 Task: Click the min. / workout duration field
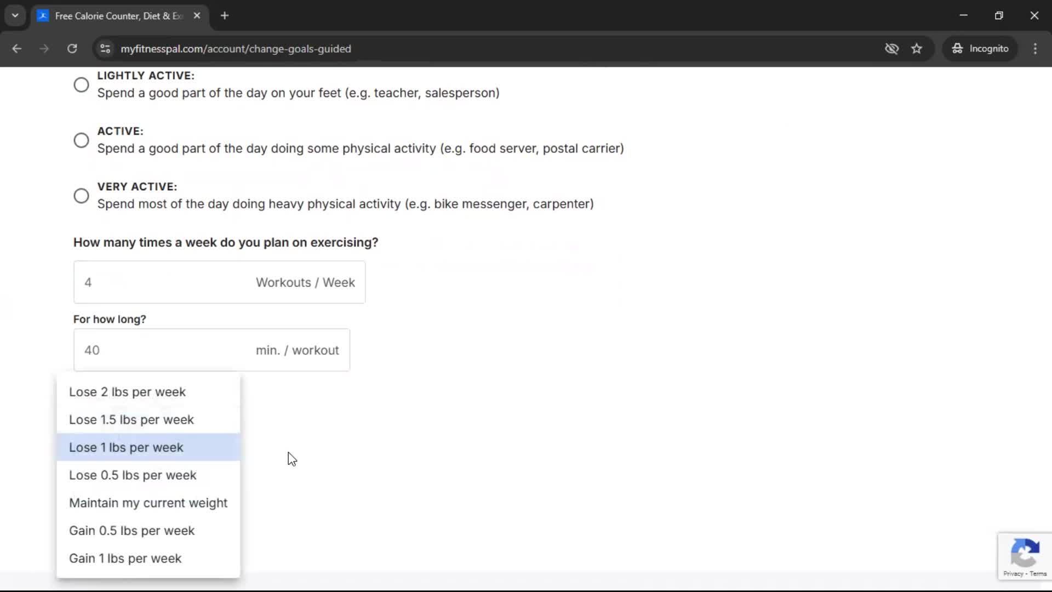211,350
